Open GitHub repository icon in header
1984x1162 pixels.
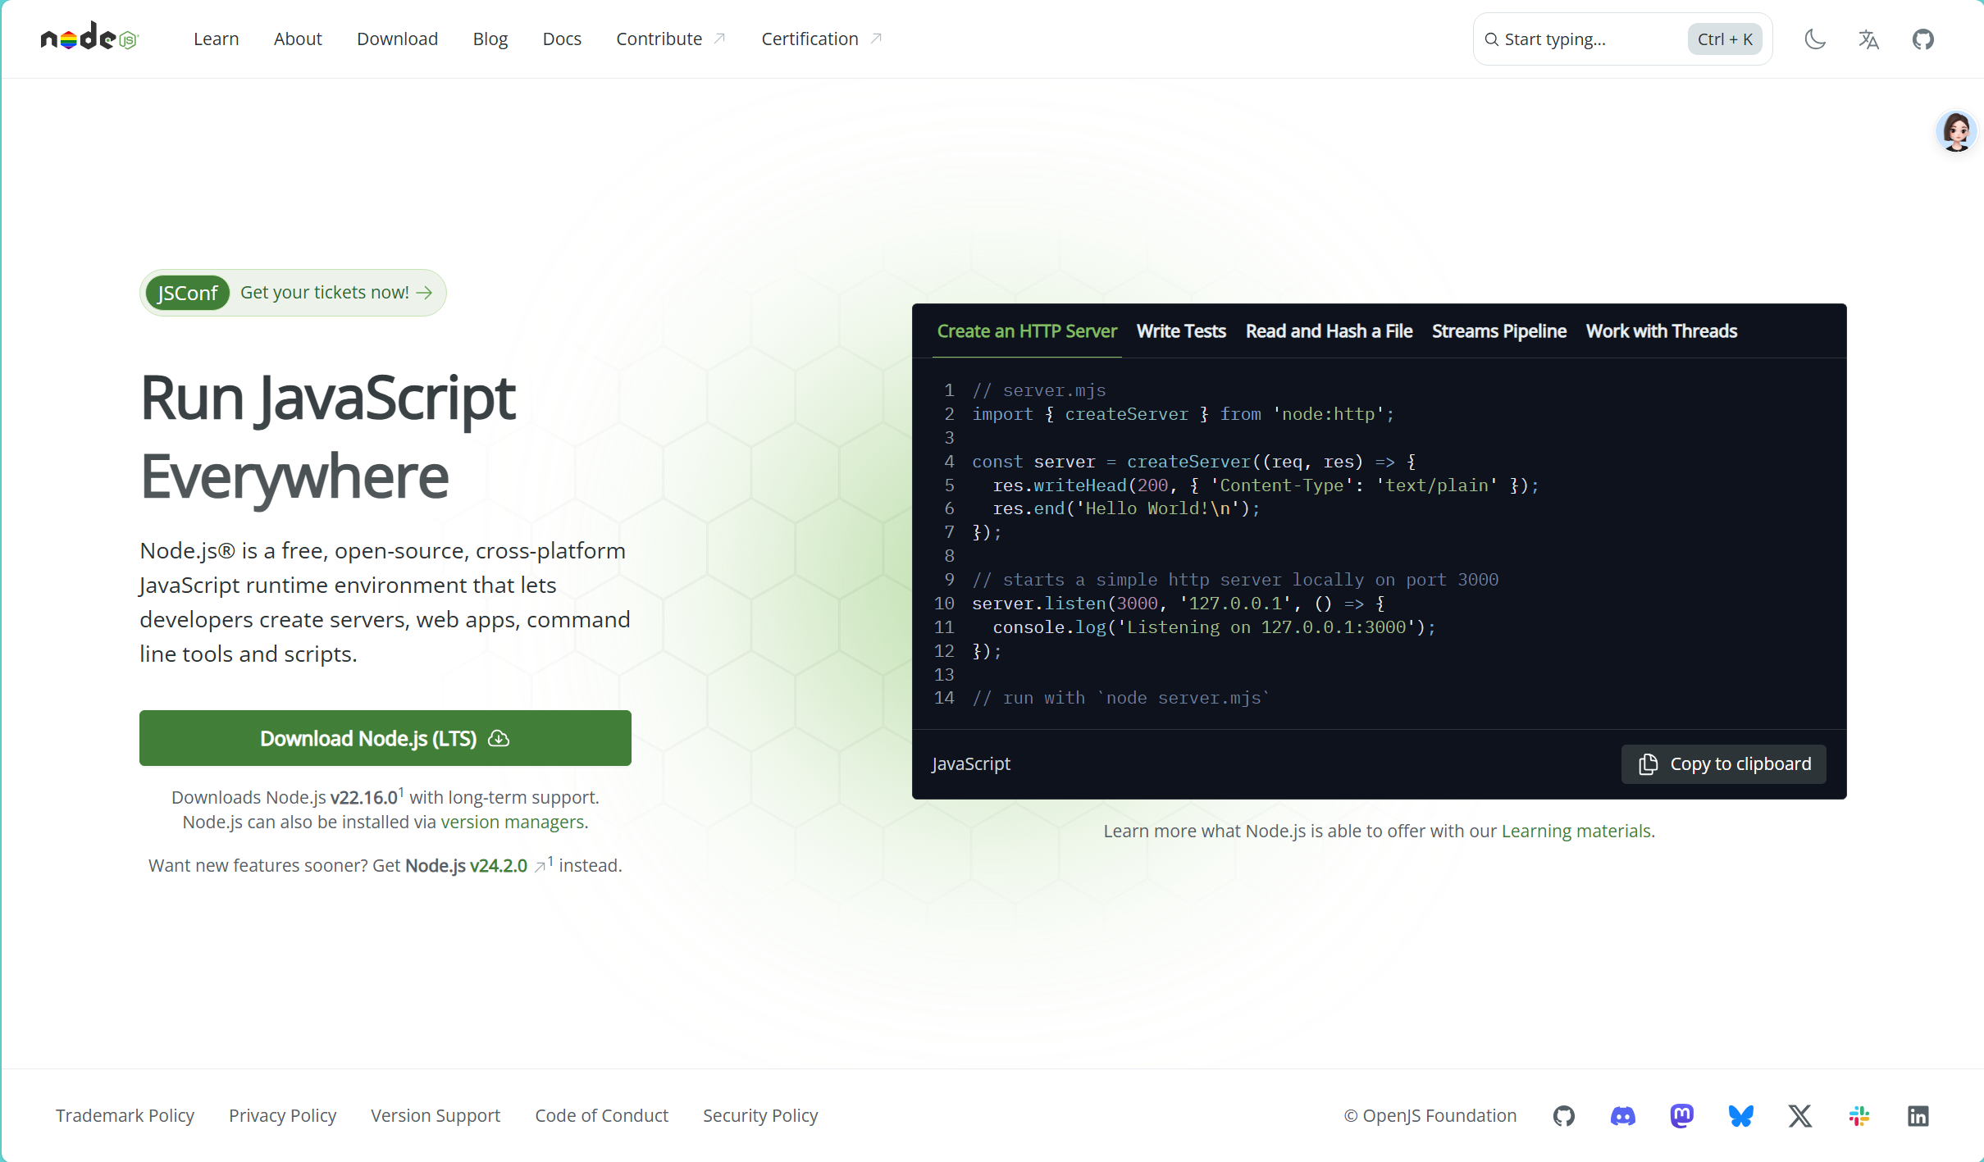coord(1923,39)
